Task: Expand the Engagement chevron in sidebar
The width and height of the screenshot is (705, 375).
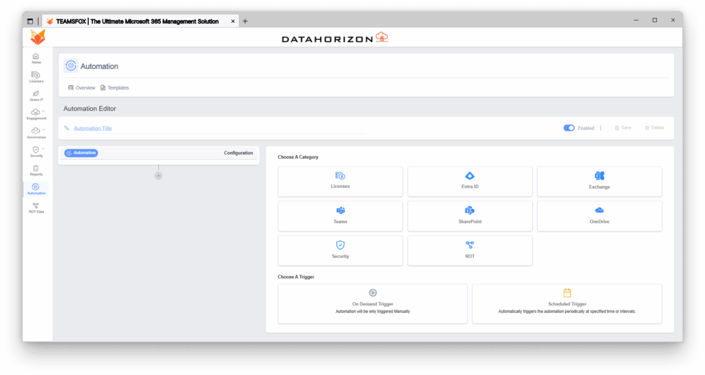Action: click(x=43, y=111)
